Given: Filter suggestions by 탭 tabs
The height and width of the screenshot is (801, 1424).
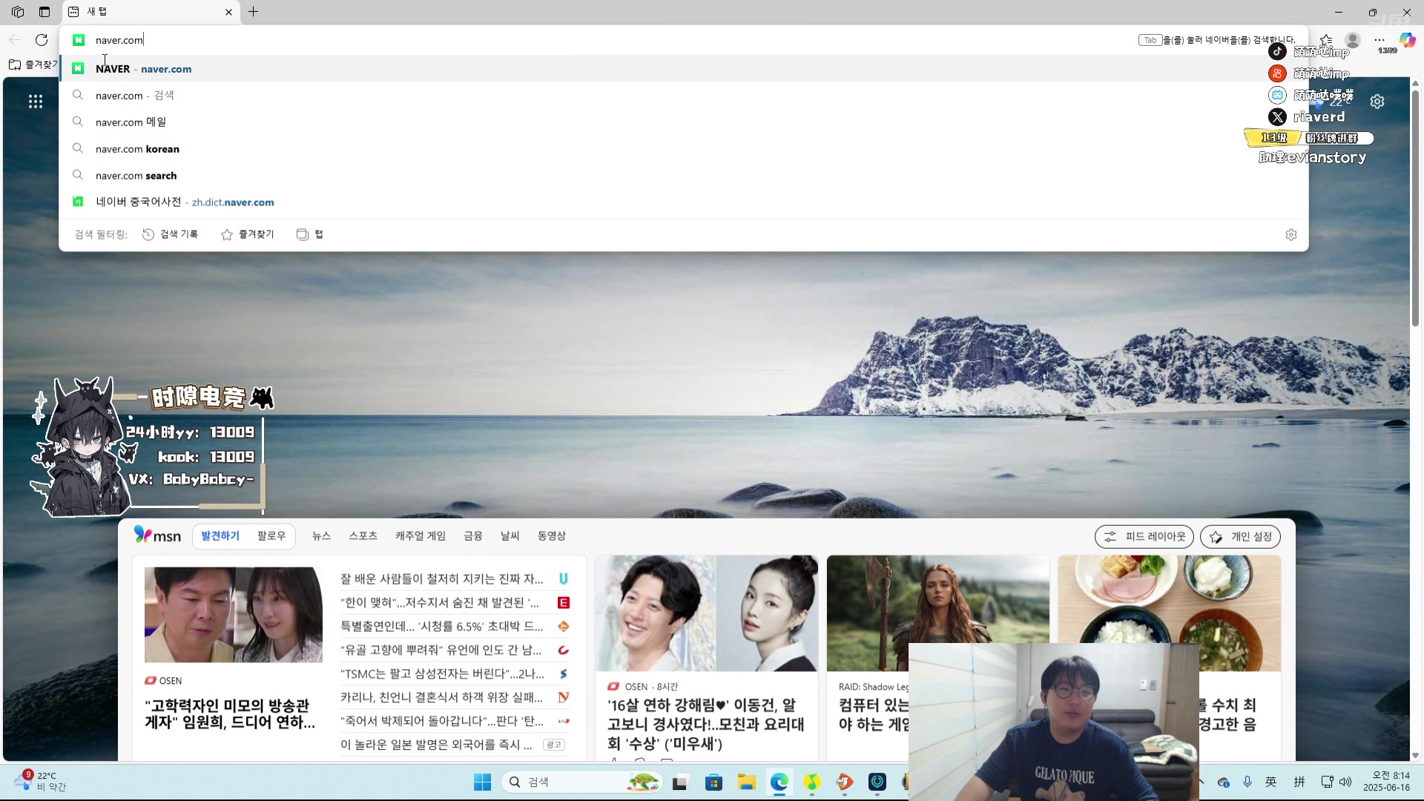Looking at the screenshot, I should pyautogui.click(x=310, y=234).
